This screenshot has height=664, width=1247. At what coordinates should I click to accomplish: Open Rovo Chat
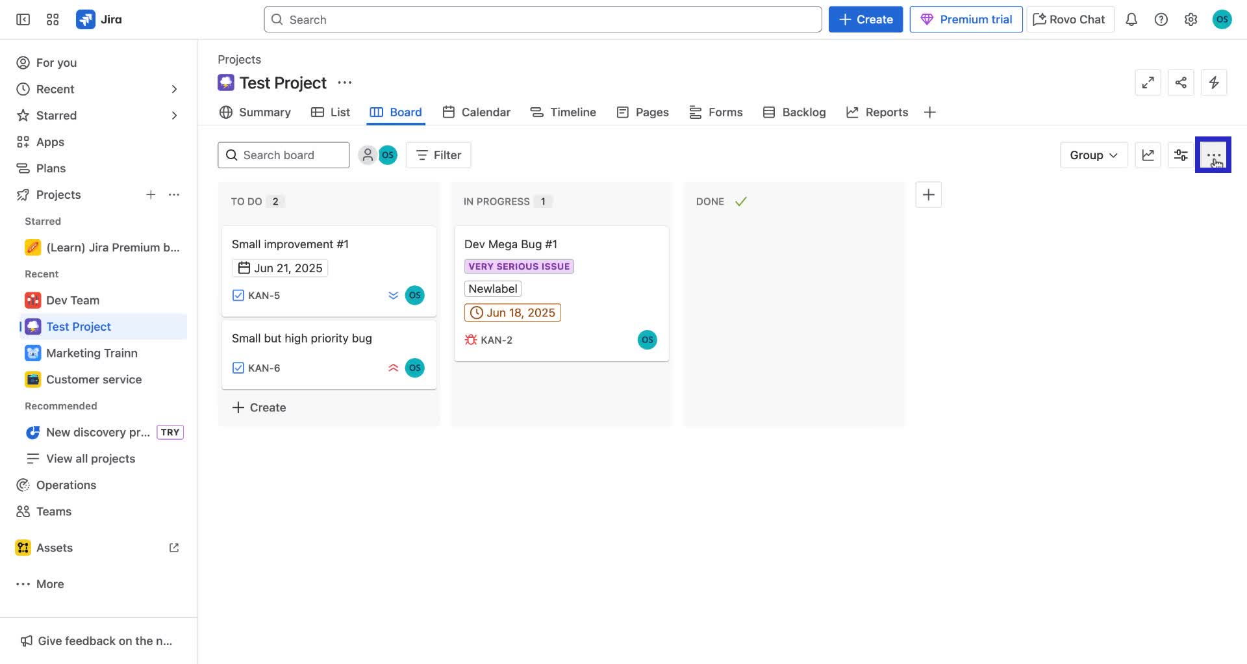(1069, 19)
